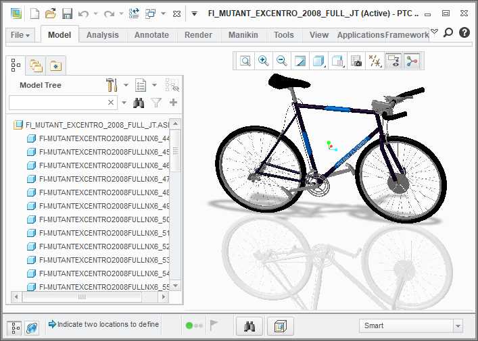Click the horizontal scrollbar right arrow
478x341 pixels.
164,296
